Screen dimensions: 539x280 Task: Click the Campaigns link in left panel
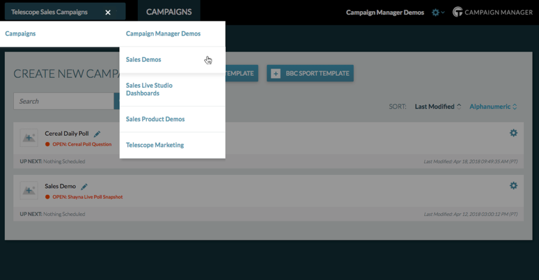point(21,34)
